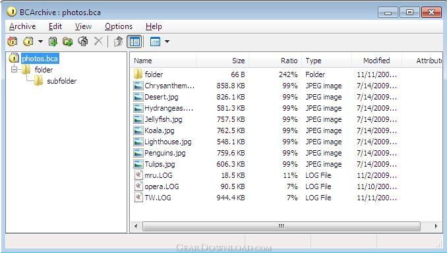Open the views dropdown arrow
Image resolution: width=447 pixels, height=253 pixels.
pos(167,42)
